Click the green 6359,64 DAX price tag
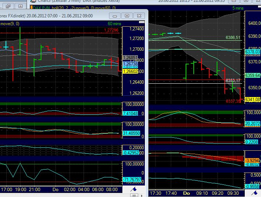Viewport: 261px width, 197px height. pos(252,75)
